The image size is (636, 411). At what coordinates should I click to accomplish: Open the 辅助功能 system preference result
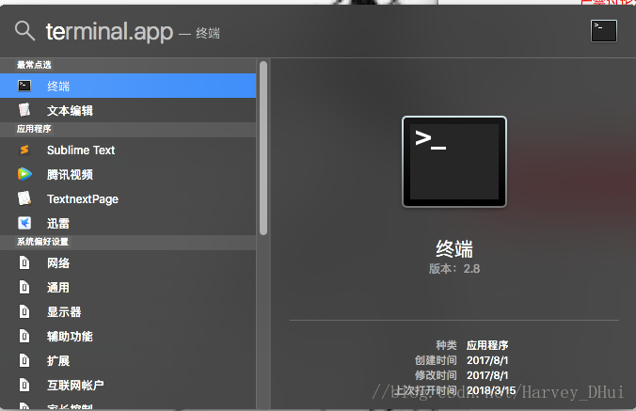point(128,336)
